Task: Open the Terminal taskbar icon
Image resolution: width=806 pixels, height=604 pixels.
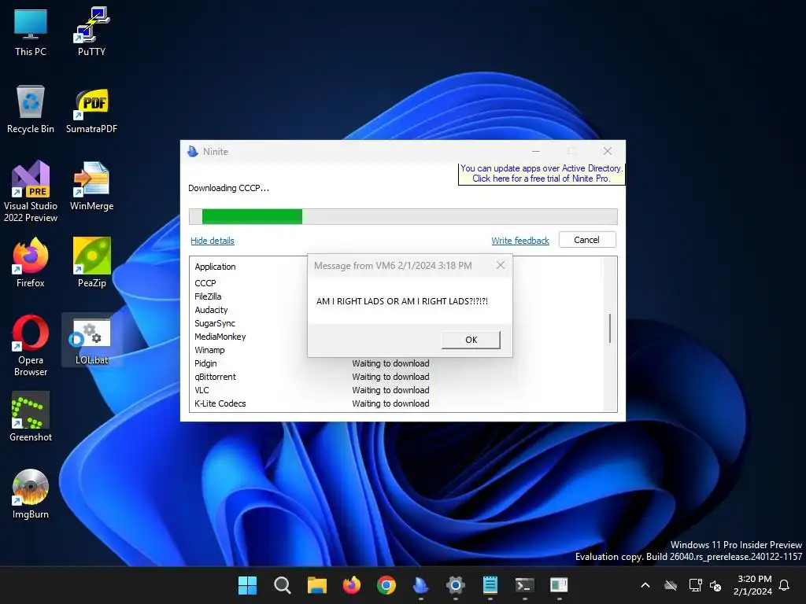Action: pyautogui.click(x=525, y=585)
